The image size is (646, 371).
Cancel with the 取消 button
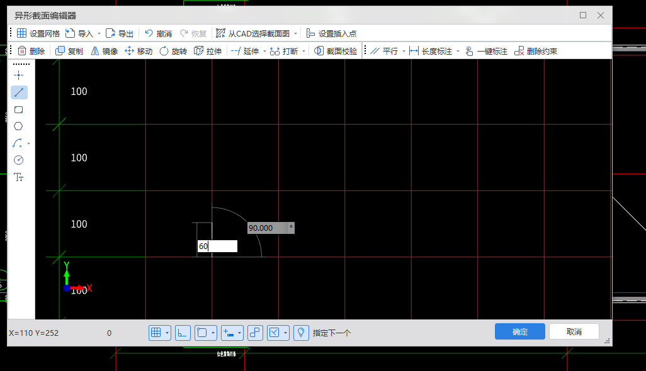click(x=574, y=331)
